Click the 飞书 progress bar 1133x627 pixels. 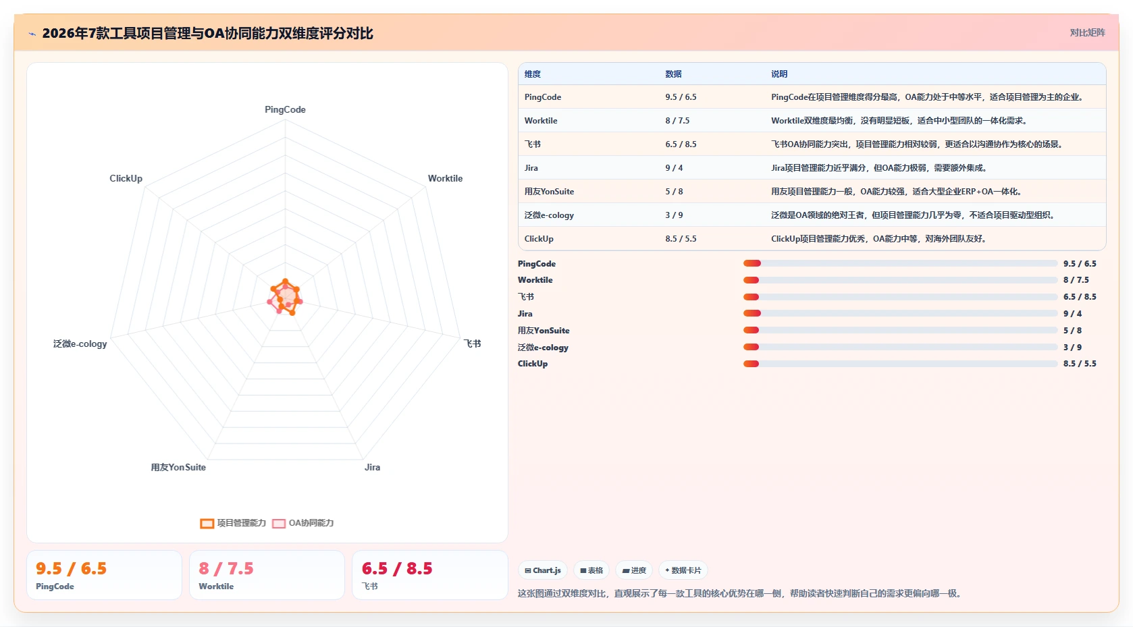click(x=900, y=297)
